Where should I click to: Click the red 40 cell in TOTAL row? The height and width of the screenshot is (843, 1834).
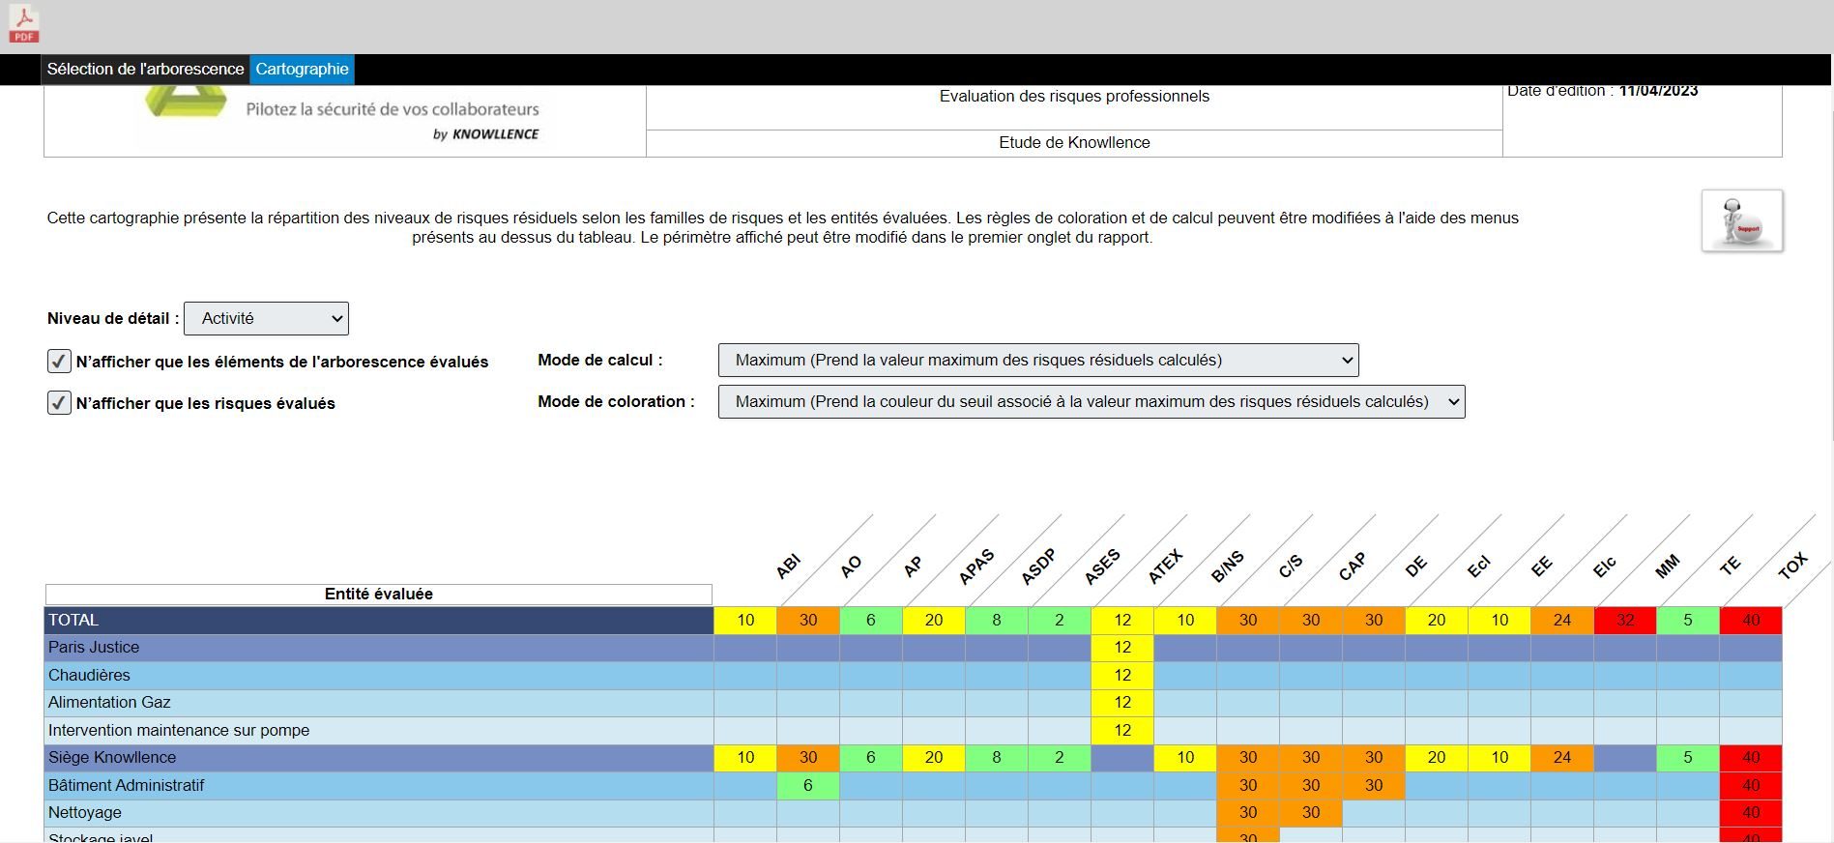1751,620
